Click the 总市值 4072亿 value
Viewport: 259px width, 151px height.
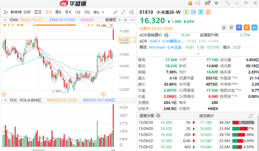(x=212, y=84)
